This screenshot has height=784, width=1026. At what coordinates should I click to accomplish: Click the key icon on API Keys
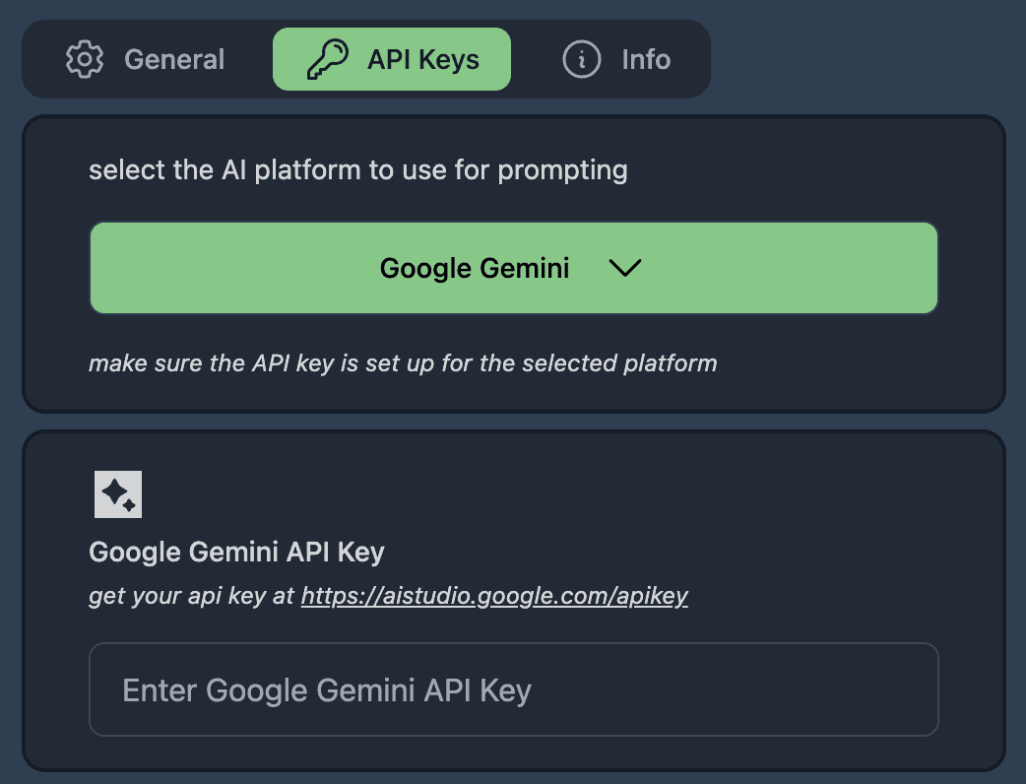click(x=328, y=59)
